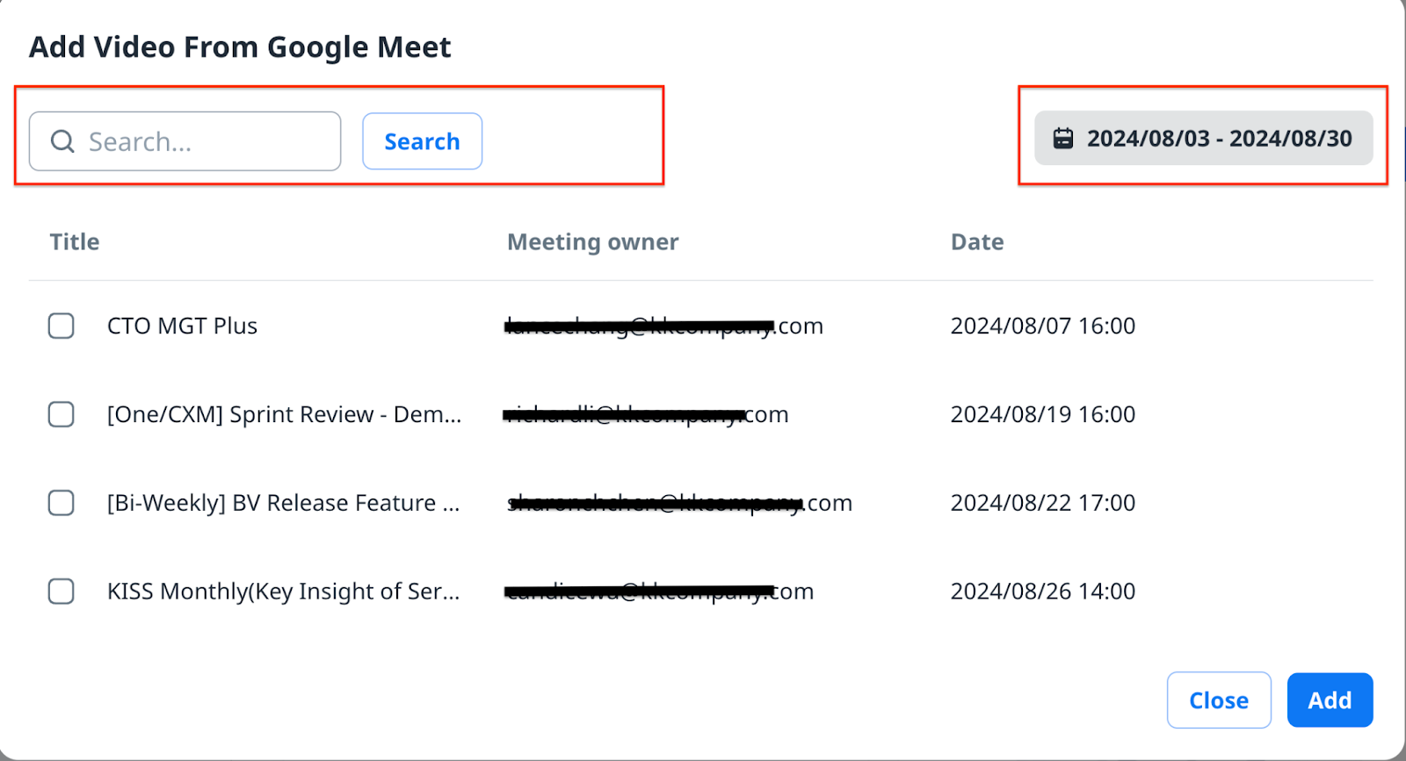Click the [One/CXM] Sprint Review title

284,414
